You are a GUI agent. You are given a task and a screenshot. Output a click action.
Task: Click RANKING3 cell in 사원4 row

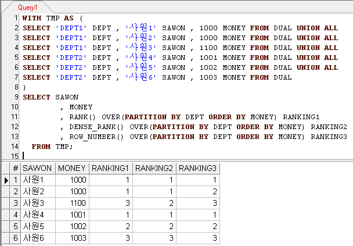[198, 215]
